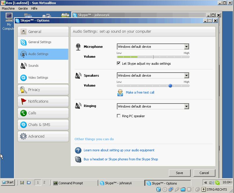
Task: Enable the Ring PC speaker checkbox
Action: click(119, 116)
